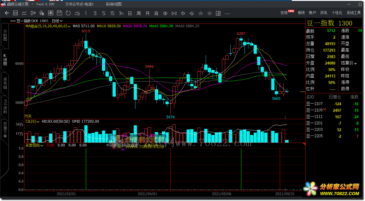This screenshot has height=201, width=365.
Task: Click the 5476 low price label
Action: [170, 117]
